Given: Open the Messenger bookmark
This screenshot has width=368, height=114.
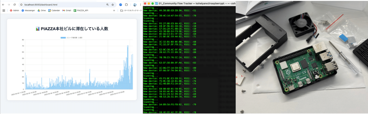Looking at the screenshot, I should pos(28,10).
